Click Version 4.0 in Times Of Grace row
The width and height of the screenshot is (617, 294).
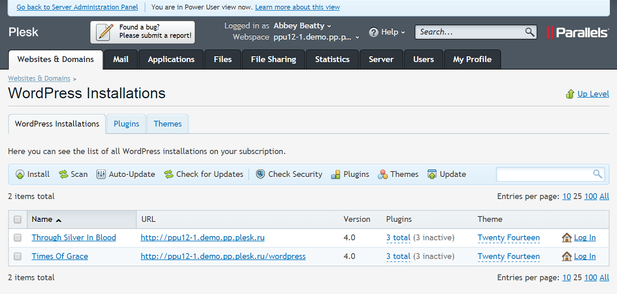[x=349, y=257]
